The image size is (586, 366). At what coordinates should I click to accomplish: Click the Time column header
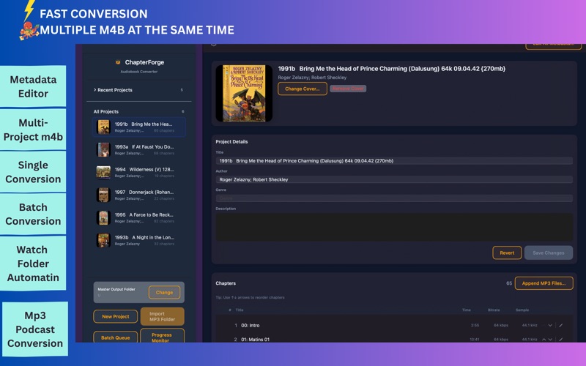(x=466, y=310)
